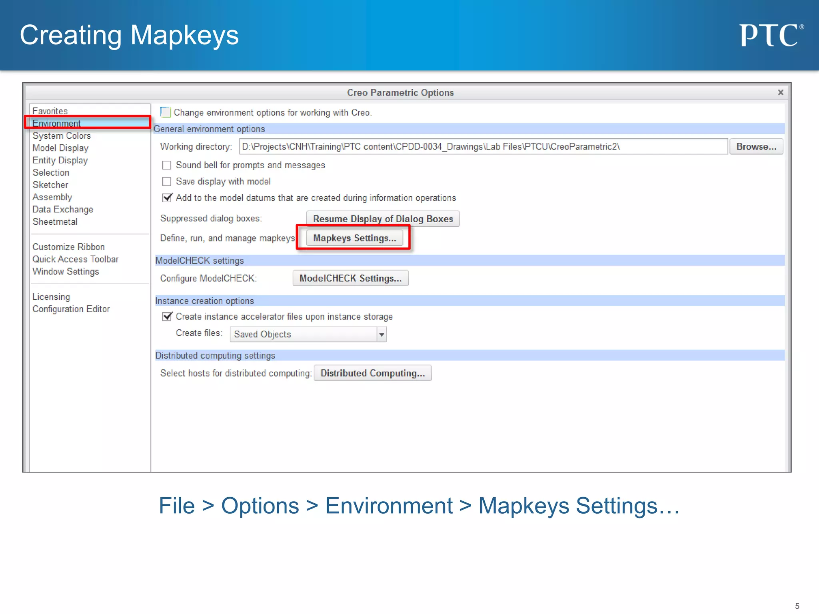Select the Selection category
819x614 pixels.
pyautogui.click(x=51, y=173)
